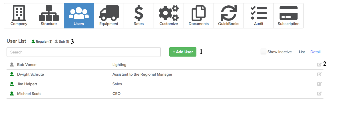Click the user Search field
The height and width of the screenshot is (114, 342).
[x=83, y=52]
